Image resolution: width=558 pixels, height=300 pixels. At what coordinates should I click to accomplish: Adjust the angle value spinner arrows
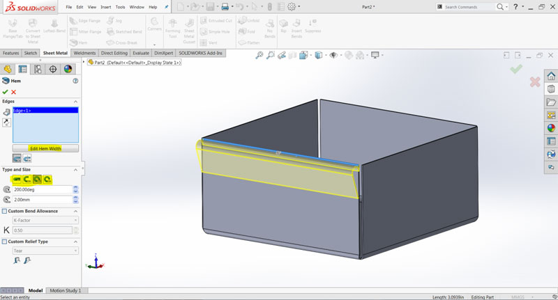(x=75, y=189)
